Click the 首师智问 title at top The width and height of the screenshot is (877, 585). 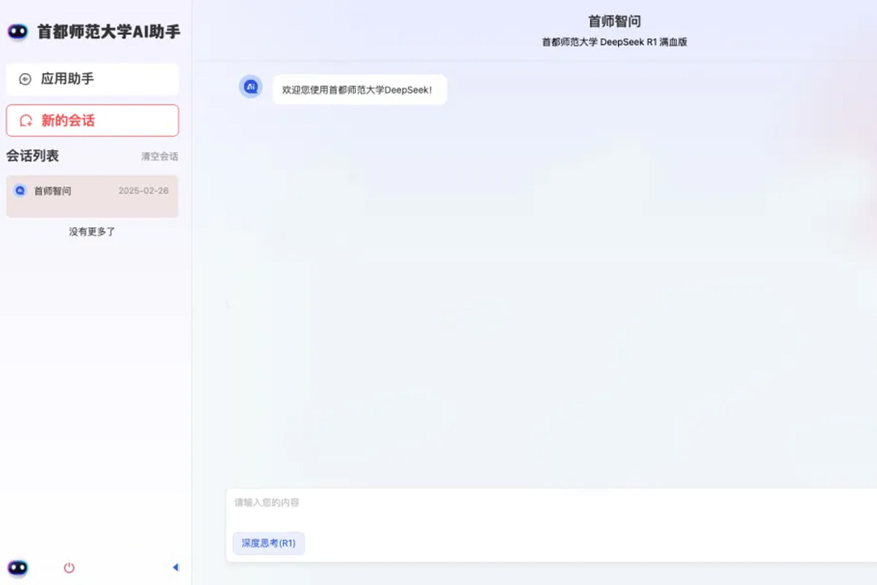[x=615, y=21]
